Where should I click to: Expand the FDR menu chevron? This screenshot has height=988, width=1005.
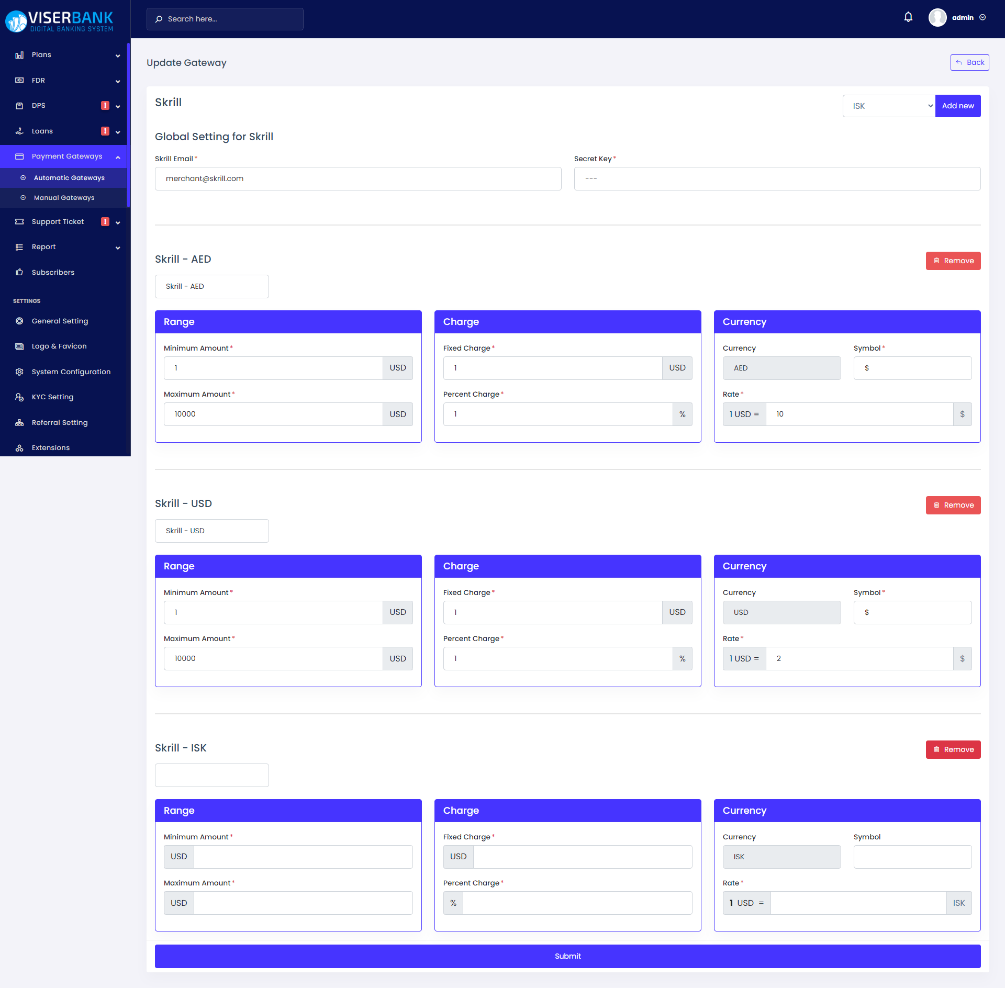[118, 81]
